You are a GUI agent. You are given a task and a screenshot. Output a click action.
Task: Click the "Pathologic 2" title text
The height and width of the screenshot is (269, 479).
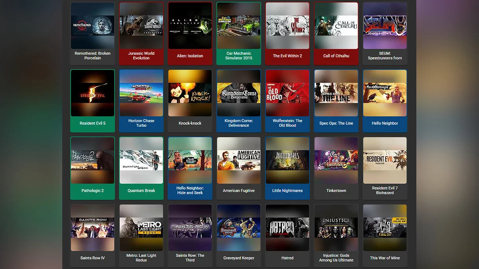pos(93,190)
